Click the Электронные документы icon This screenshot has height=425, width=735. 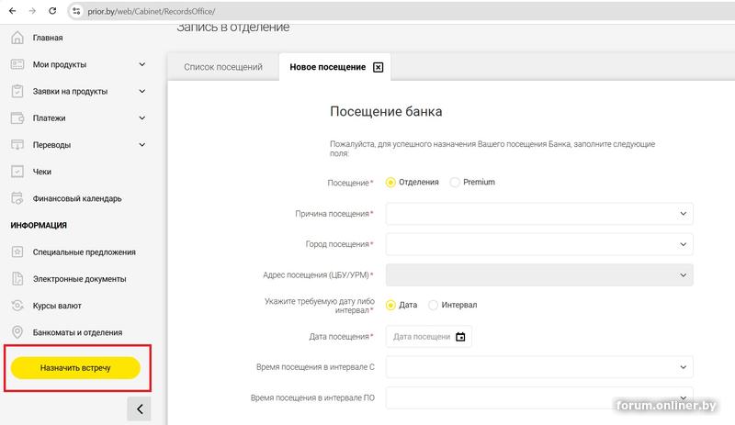(17, 278)
